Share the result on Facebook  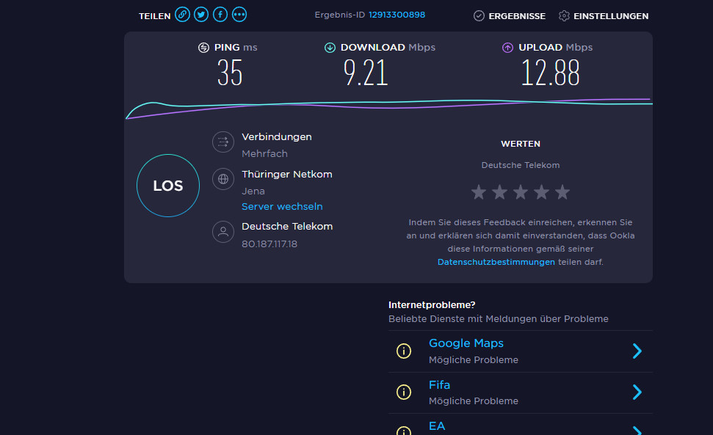click(x=220, y=15)
